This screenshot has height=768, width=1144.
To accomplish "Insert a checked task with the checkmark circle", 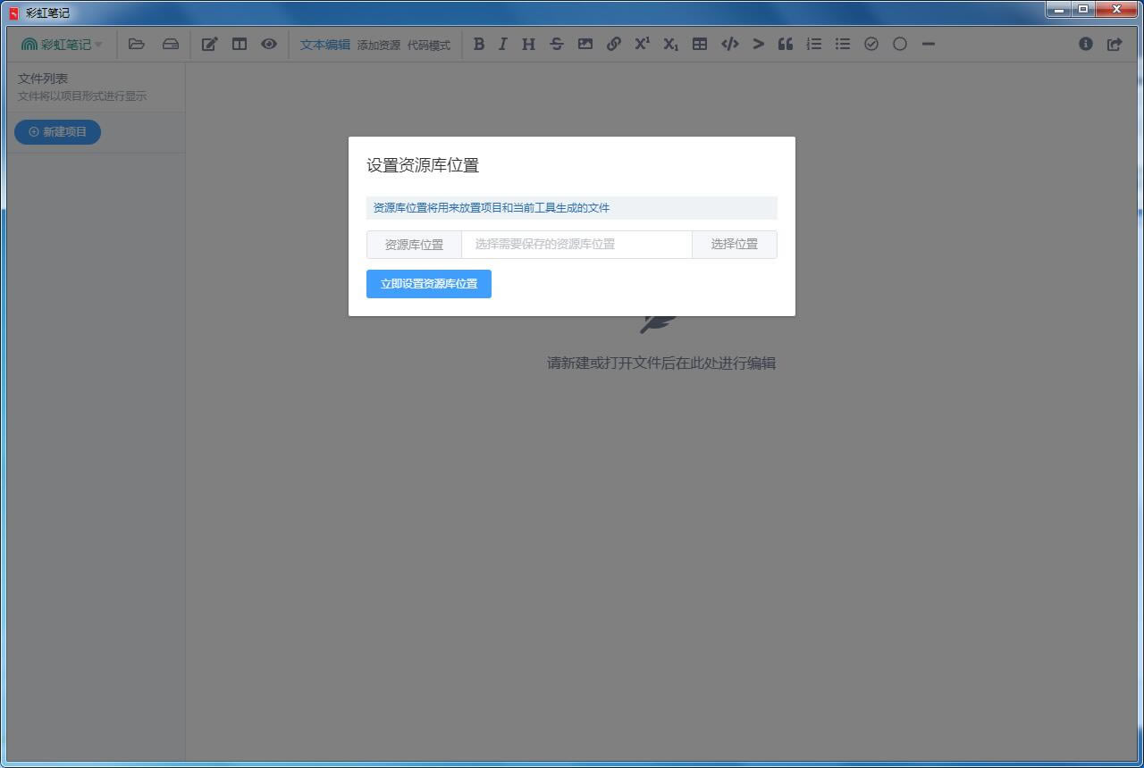I will pos(871,44).
